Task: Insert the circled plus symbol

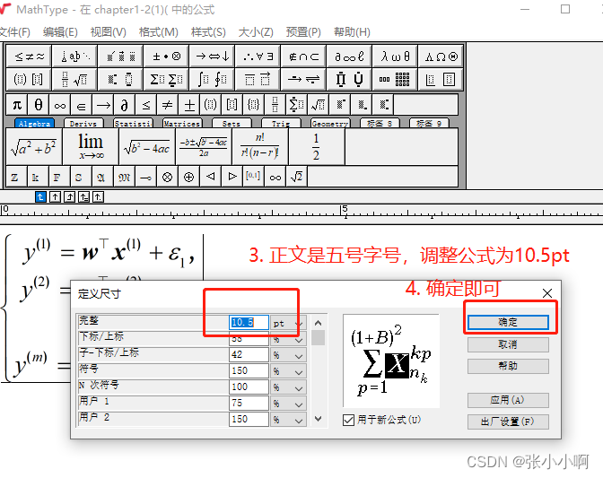Action: point(188,177)
